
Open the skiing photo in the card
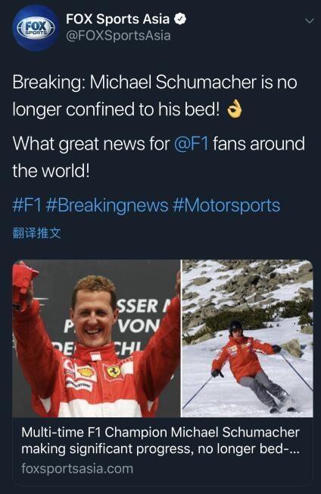tap(248, 338)
